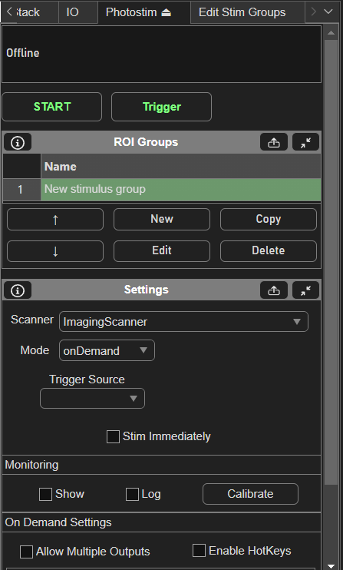The width and height of the screenshot is (343, 570).
Task: Open the Trigger Source dropdown
Action: point(92,399)
